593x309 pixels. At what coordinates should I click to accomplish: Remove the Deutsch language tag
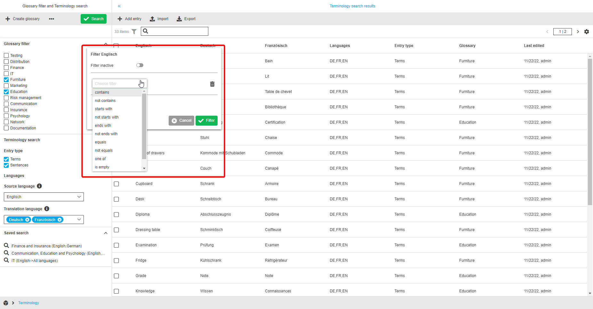point(27,220)
